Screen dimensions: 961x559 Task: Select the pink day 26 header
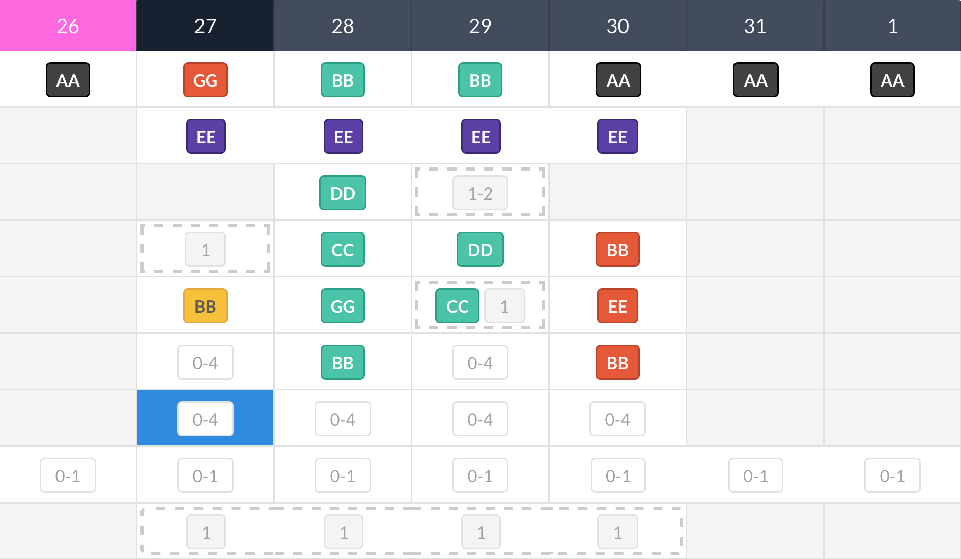68,25
